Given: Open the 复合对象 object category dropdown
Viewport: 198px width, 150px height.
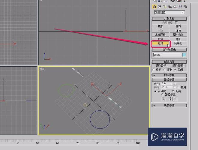Looking at the screenshot, I should tap(183, 12).
